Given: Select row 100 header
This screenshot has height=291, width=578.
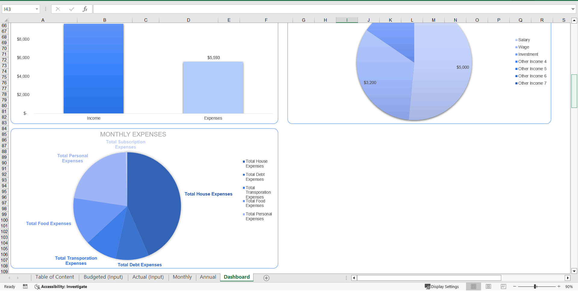Looking at the screenshot, I should click(4, 220).
